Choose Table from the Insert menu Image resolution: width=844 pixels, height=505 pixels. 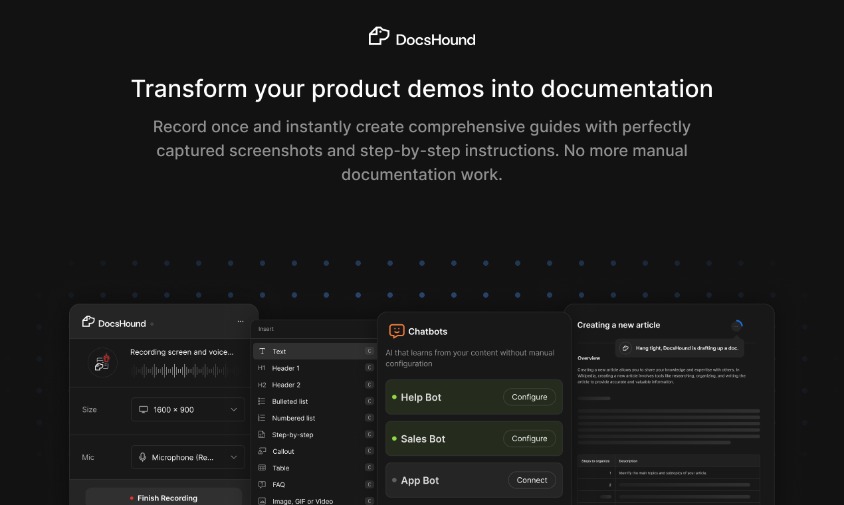(315, 468)
